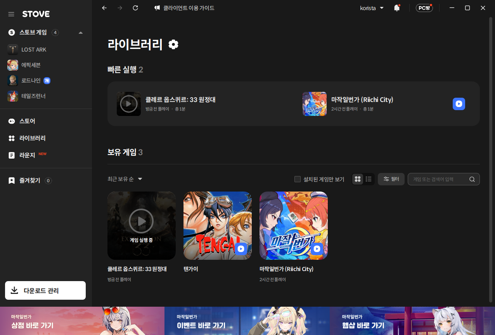
Task: Click 클레르 옵스퀴르: 33 원정대 title under cover
Action: (137, 269)
